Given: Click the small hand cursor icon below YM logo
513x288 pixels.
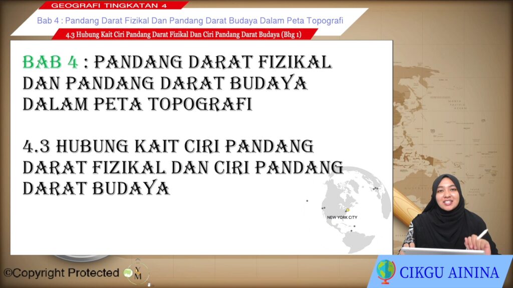Looking at the screenshot, I should [149, 284].
